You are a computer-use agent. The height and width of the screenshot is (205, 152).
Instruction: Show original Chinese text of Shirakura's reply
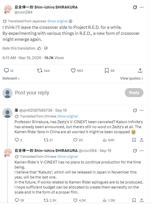pyautogui.click(x=67, y=156)
